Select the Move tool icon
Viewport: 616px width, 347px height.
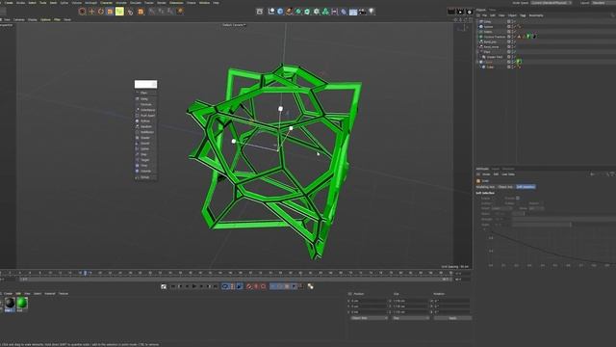click(x=91, y=12)
